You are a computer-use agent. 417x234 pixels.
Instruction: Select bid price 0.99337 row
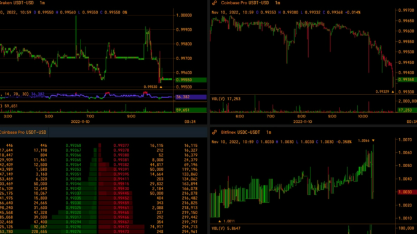(73, 193)
